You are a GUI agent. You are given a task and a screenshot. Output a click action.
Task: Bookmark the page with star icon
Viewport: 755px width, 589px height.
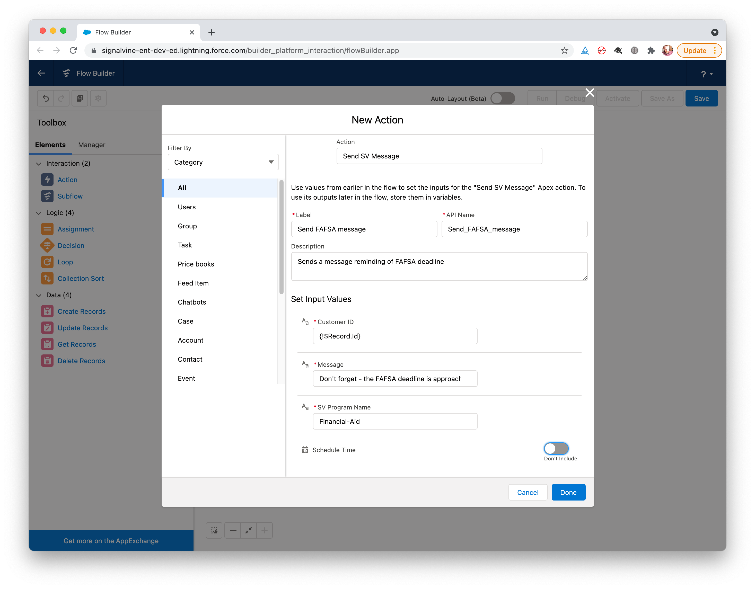pos(565,50)
